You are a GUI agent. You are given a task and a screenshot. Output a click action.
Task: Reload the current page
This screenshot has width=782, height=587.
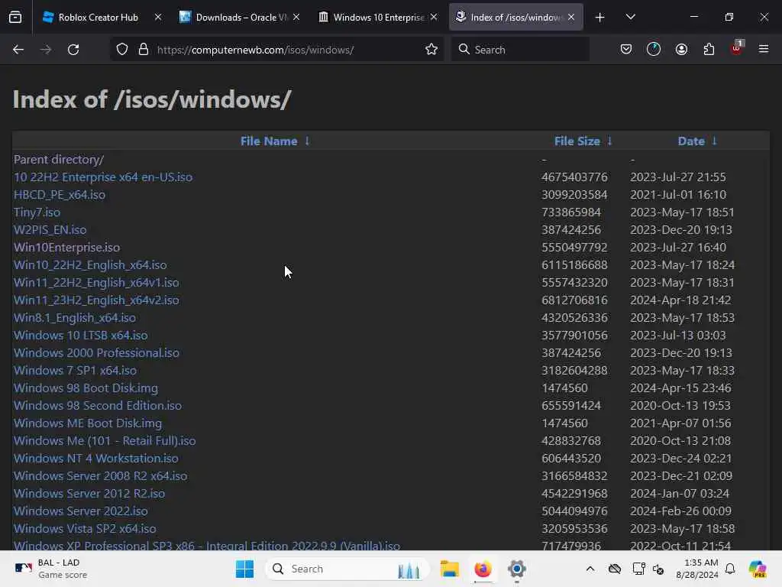click(x=73, y=50)
